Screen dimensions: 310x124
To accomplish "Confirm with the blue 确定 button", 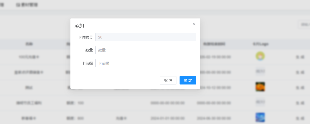I will [x=188, y=80].
